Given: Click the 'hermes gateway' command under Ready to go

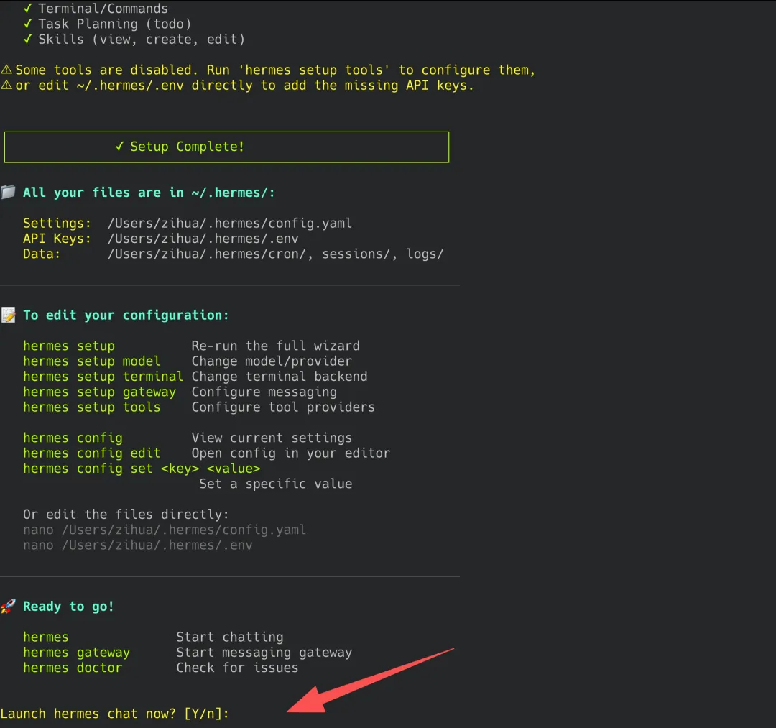Looking at the screenshot, I should coord(76,653).
